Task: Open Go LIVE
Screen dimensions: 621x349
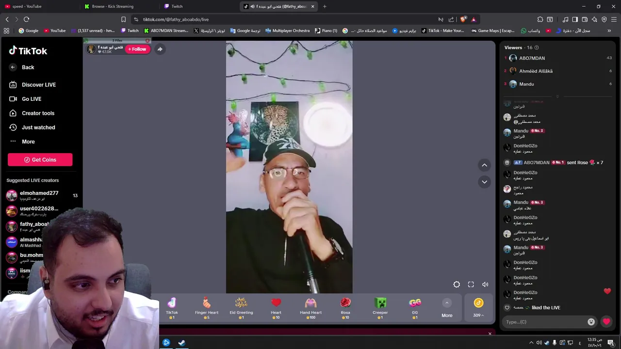Action: pyautogui.click(x=25, y=99)
